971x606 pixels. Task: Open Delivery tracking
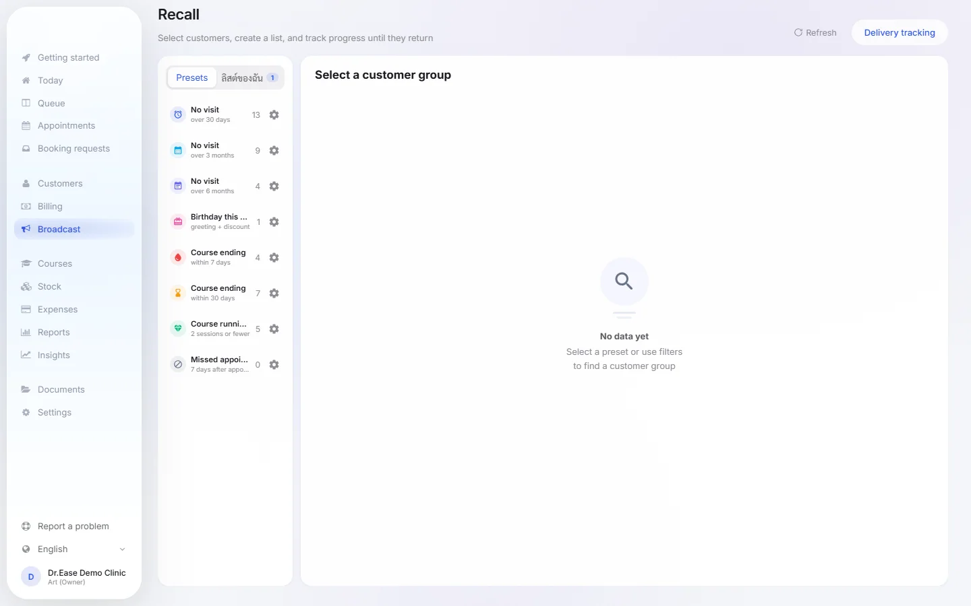[x=900, y=33]
